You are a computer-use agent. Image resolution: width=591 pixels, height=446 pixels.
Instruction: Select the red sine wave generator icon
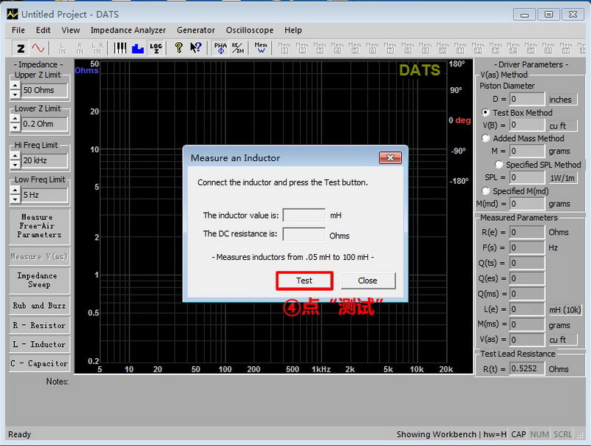point(38,48)
